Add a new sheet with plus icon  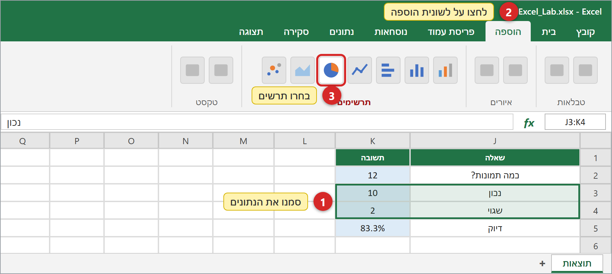pyautogui.click(x=542, y=263)
